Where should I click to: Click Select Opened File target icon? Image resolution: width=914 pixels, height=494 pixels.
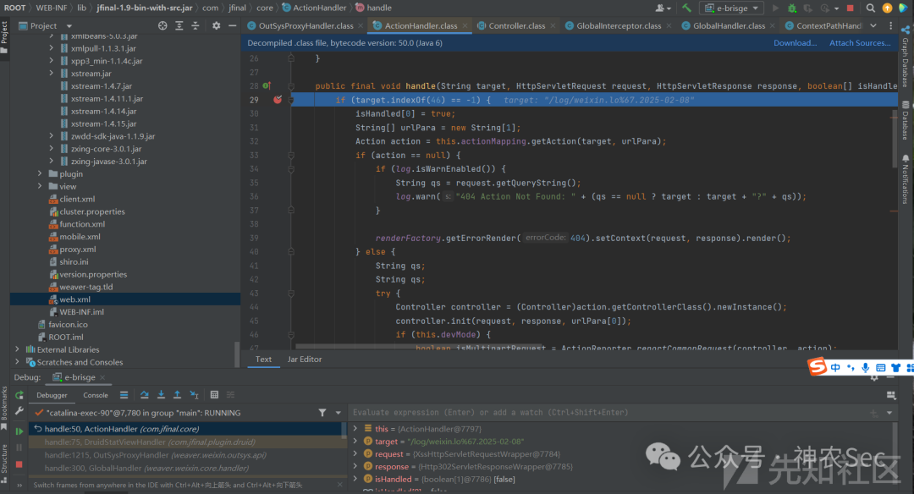163,25
